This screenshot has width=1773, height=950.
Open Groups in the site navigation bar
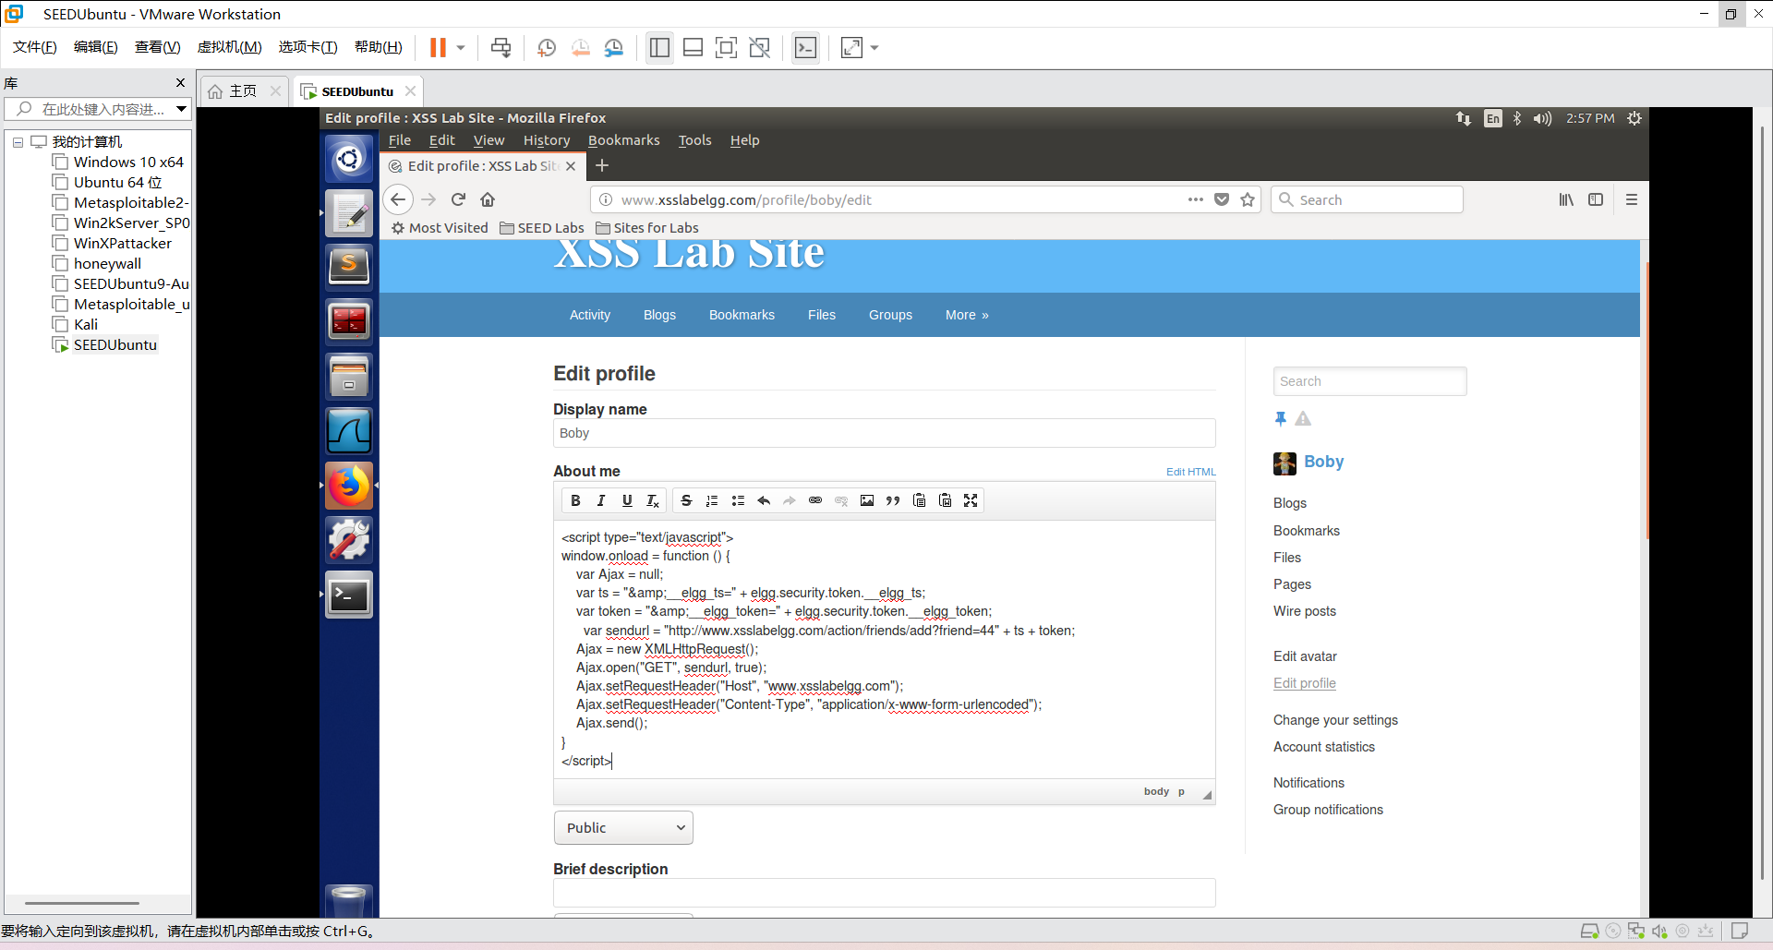pyautogui.click(x=890, y=315)
